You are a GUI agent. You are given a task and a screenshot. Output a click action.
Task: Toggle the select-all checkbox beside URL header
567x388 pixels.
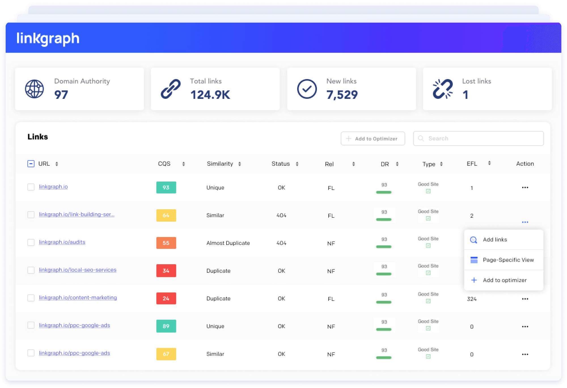click(31, 164)
